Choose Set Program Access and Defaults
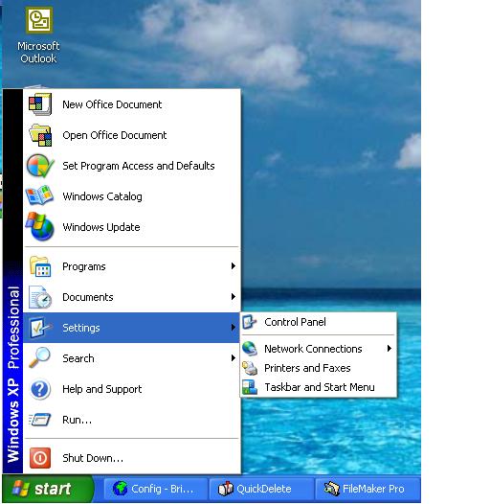The image size is (490, 504). tap(132, 166)
